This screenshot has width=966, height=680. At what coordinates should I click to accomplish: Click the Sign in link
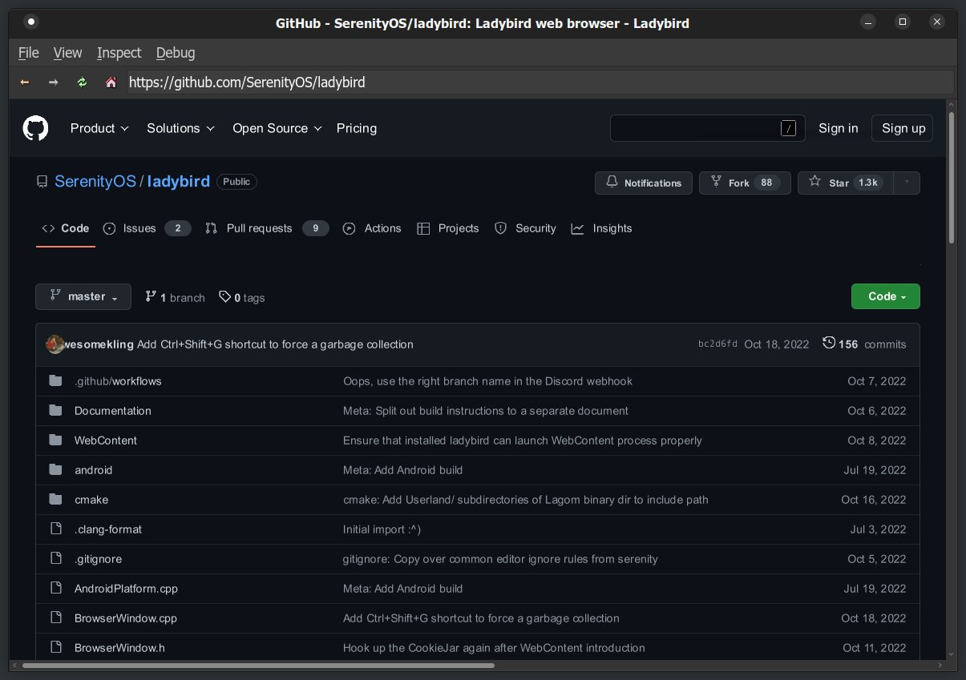[839, 128]
